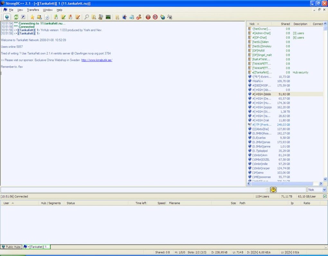This screenshot has height=256, width=328.
Task: Click first red circular toolbar icon
Action: click(148, 17)
